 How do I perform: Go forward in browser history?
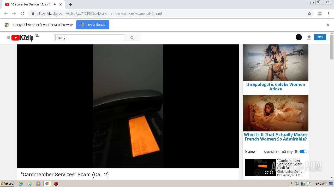(14, 14)
